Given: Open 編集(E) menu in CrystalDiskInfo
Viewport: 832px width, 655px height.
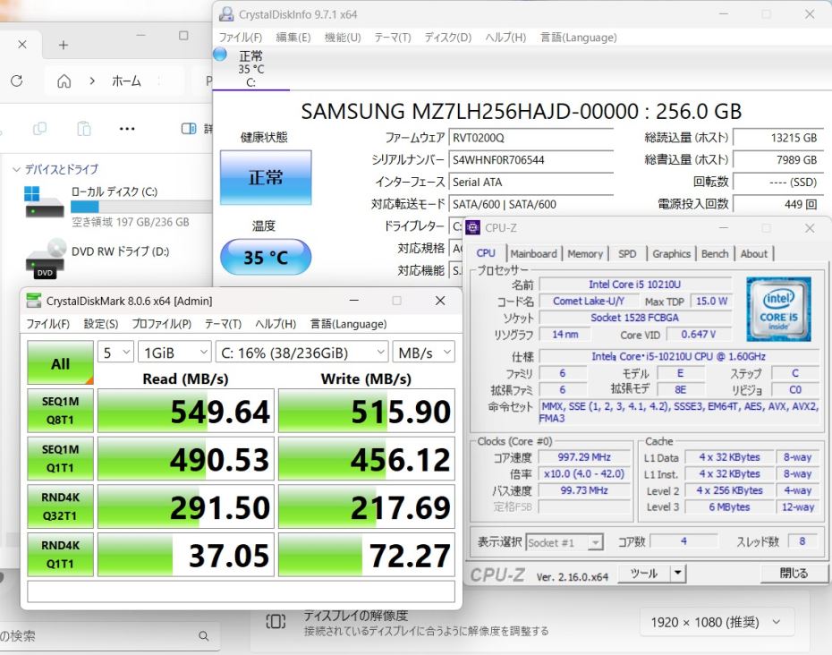Looking at the screenshot, I should coord(293,38).
